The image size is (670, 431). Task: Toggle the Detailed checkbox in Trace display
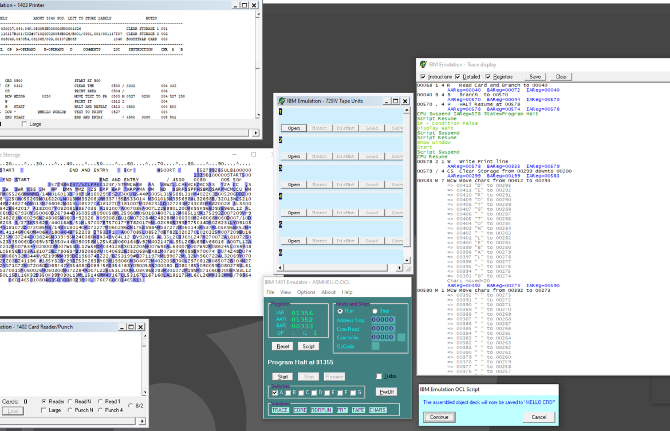[x=458, y=77]
